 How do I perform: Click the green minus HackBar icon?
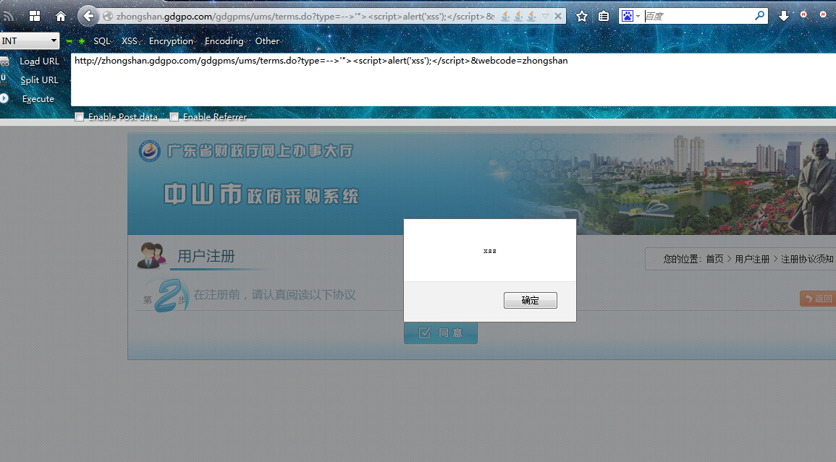[69, 41]
